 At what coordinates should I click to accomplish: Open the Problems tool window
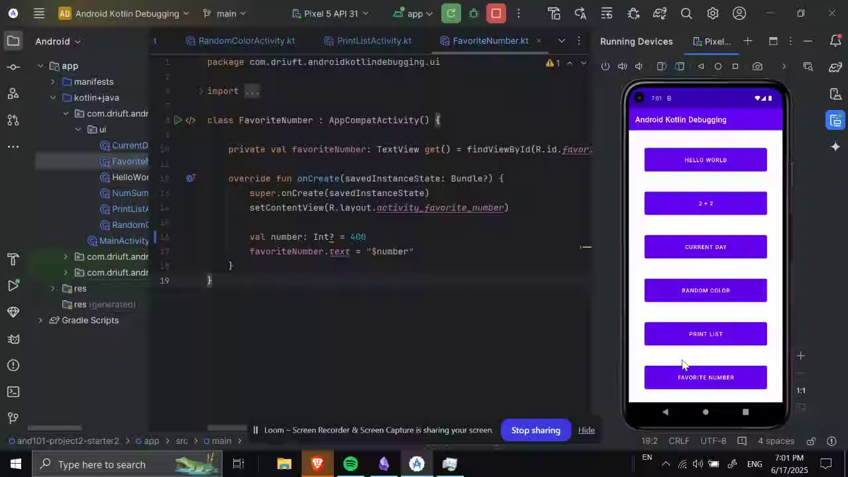click(x=13, y=365)
